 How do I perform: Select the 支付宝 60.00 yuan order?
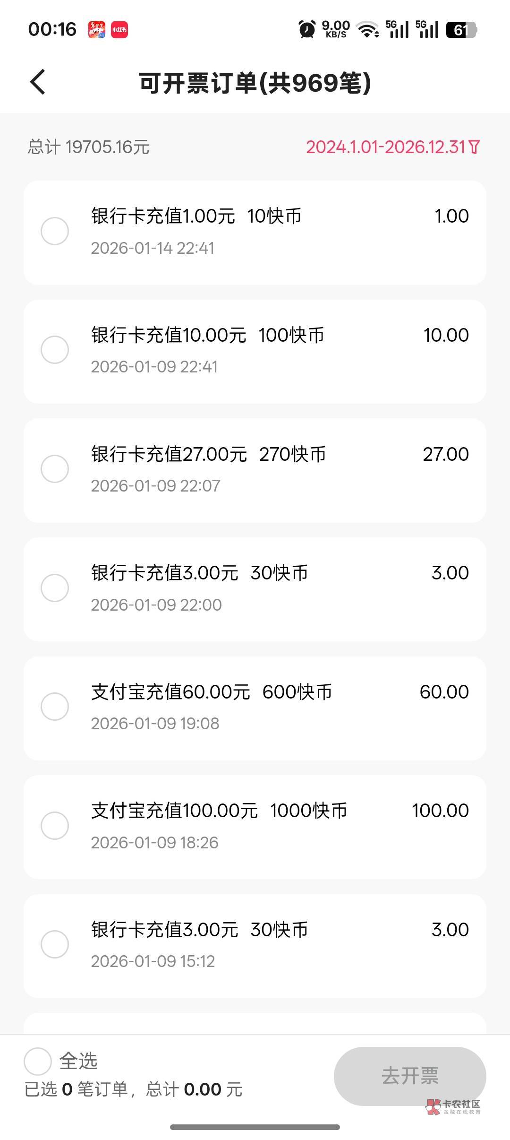point(55,707)
